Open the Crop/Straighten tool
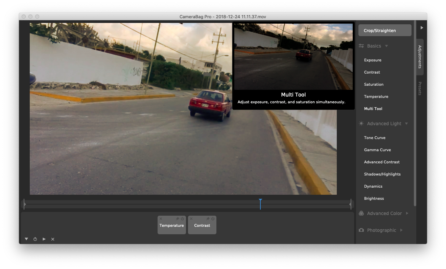This screenshot has height=269, width=446. click(x=385, y=30)
